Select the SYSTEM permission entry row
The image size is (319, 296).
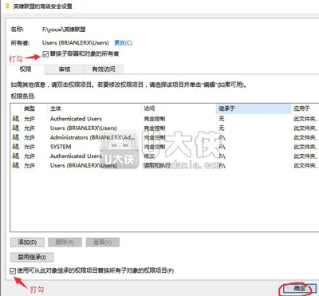[165, 147]
